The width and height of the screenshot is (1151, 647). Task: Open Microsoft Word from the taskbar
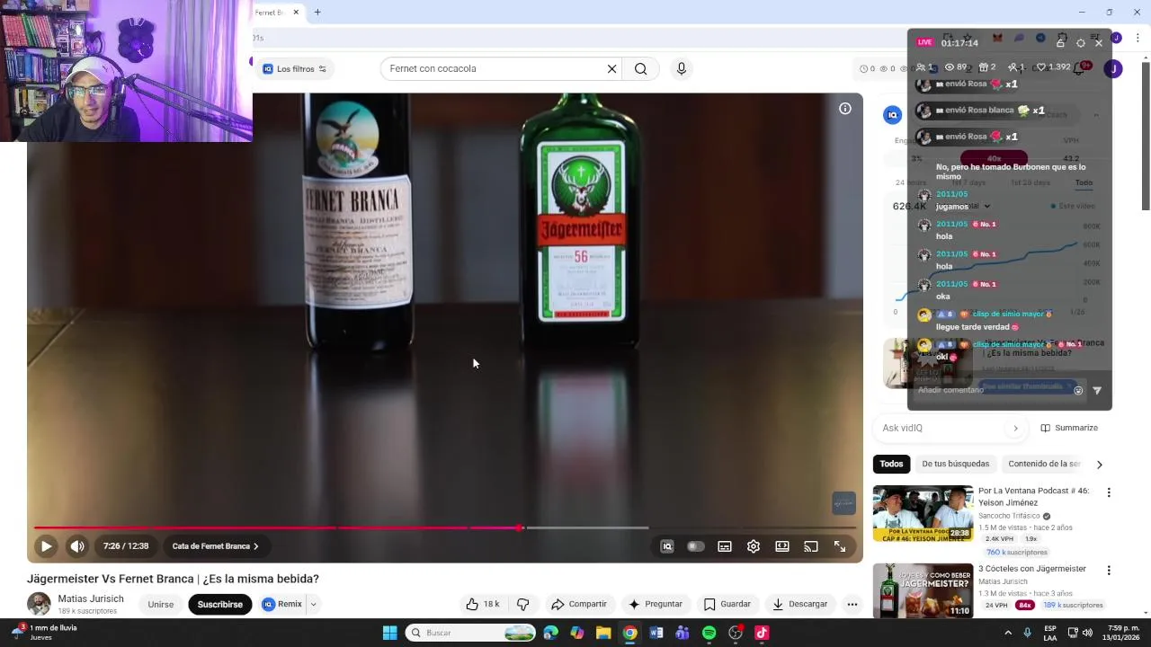656,633
